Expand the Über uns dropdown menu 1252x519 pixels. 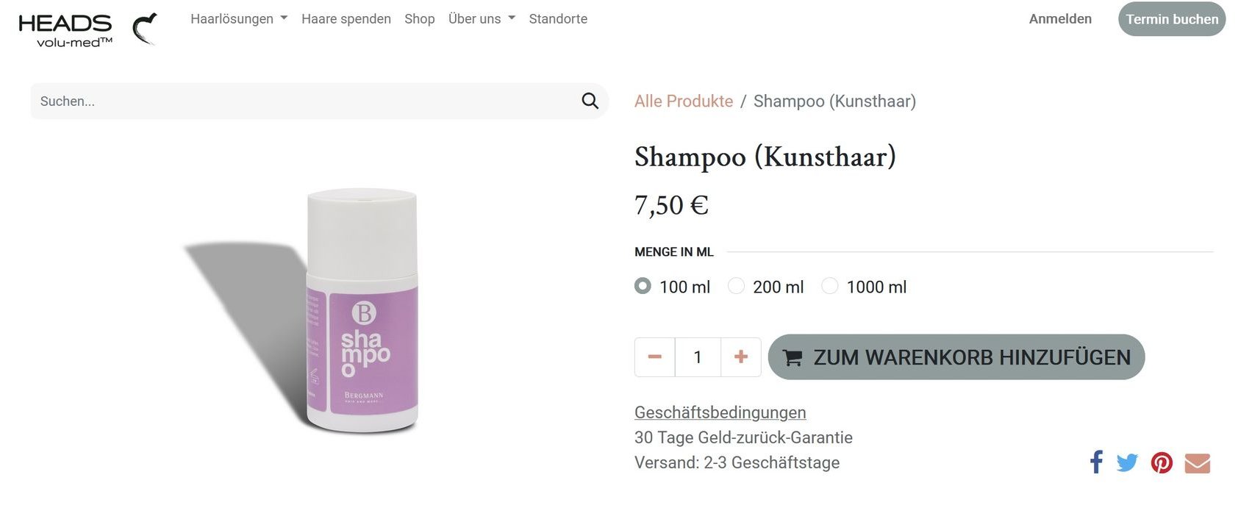click(x=482, y=19)
